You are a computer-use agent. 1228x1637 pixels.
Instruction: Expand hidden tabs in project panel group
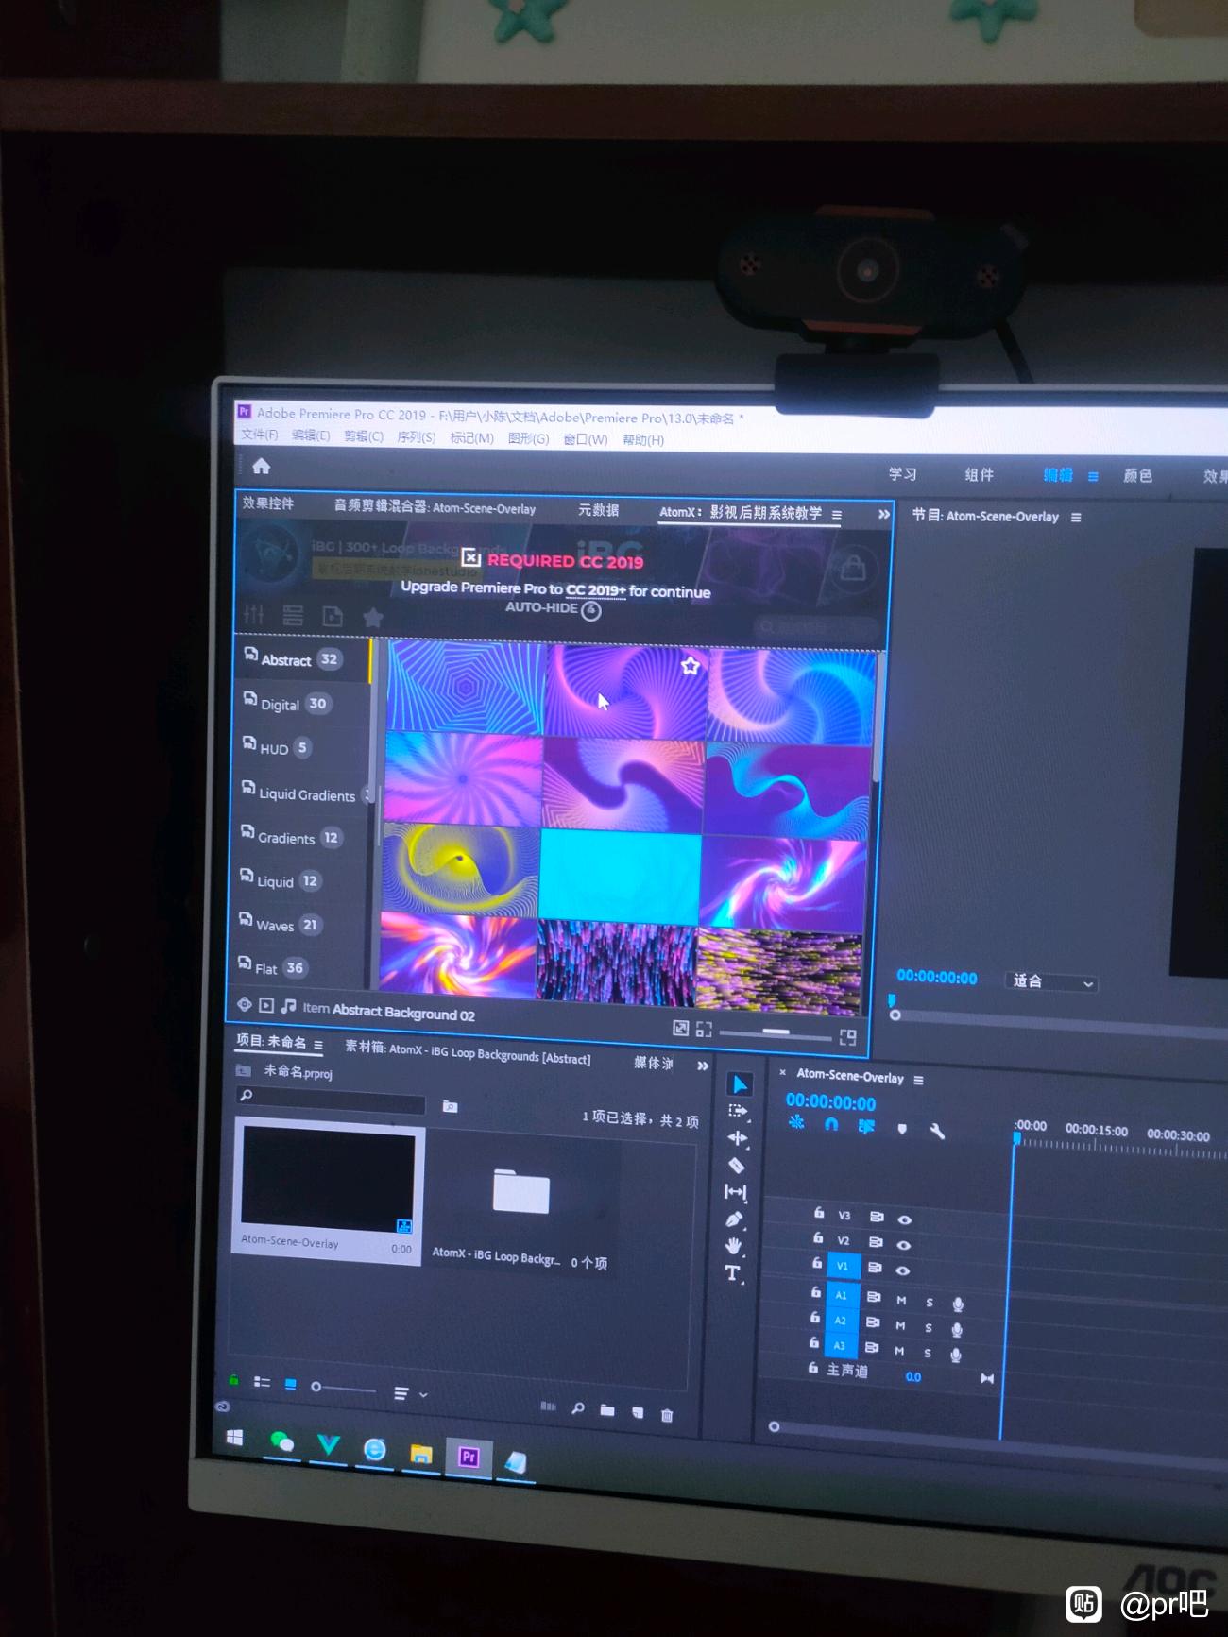click(x=702, y=1066)
